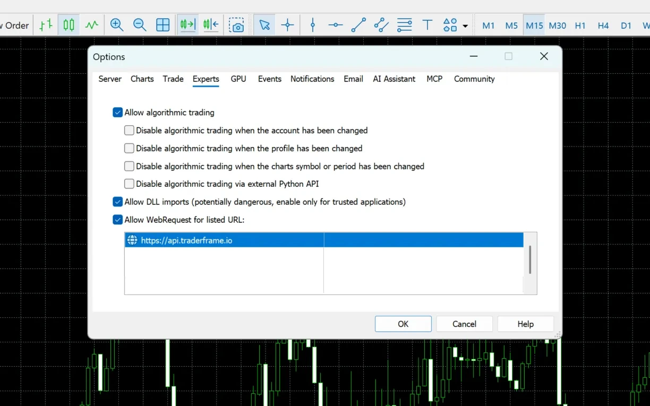Screen dimensions: 650x406
Task: Uncheck Allow algorithmic trading
Action: pyautogui.click(x=118, y=113)
